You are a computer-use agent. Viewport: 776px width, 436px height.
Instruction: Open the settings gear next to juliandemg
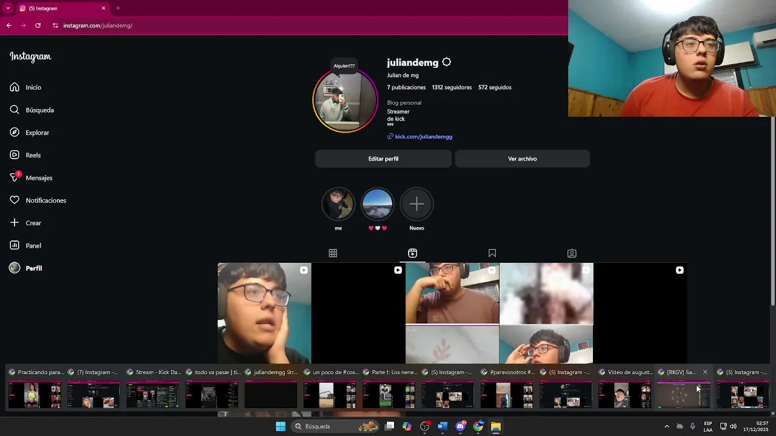click(x=447, y=62)
